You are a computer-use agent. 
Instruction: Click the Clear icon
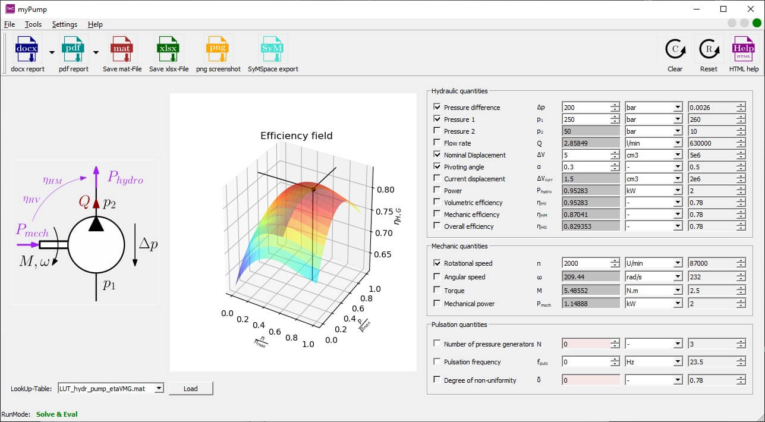click(675, 49)
